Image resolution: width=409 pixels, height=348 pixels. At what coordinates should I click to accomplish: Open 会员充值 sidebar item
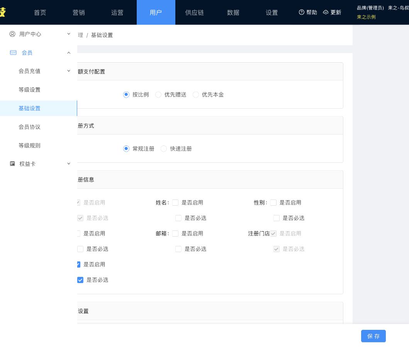coord(39,71)
